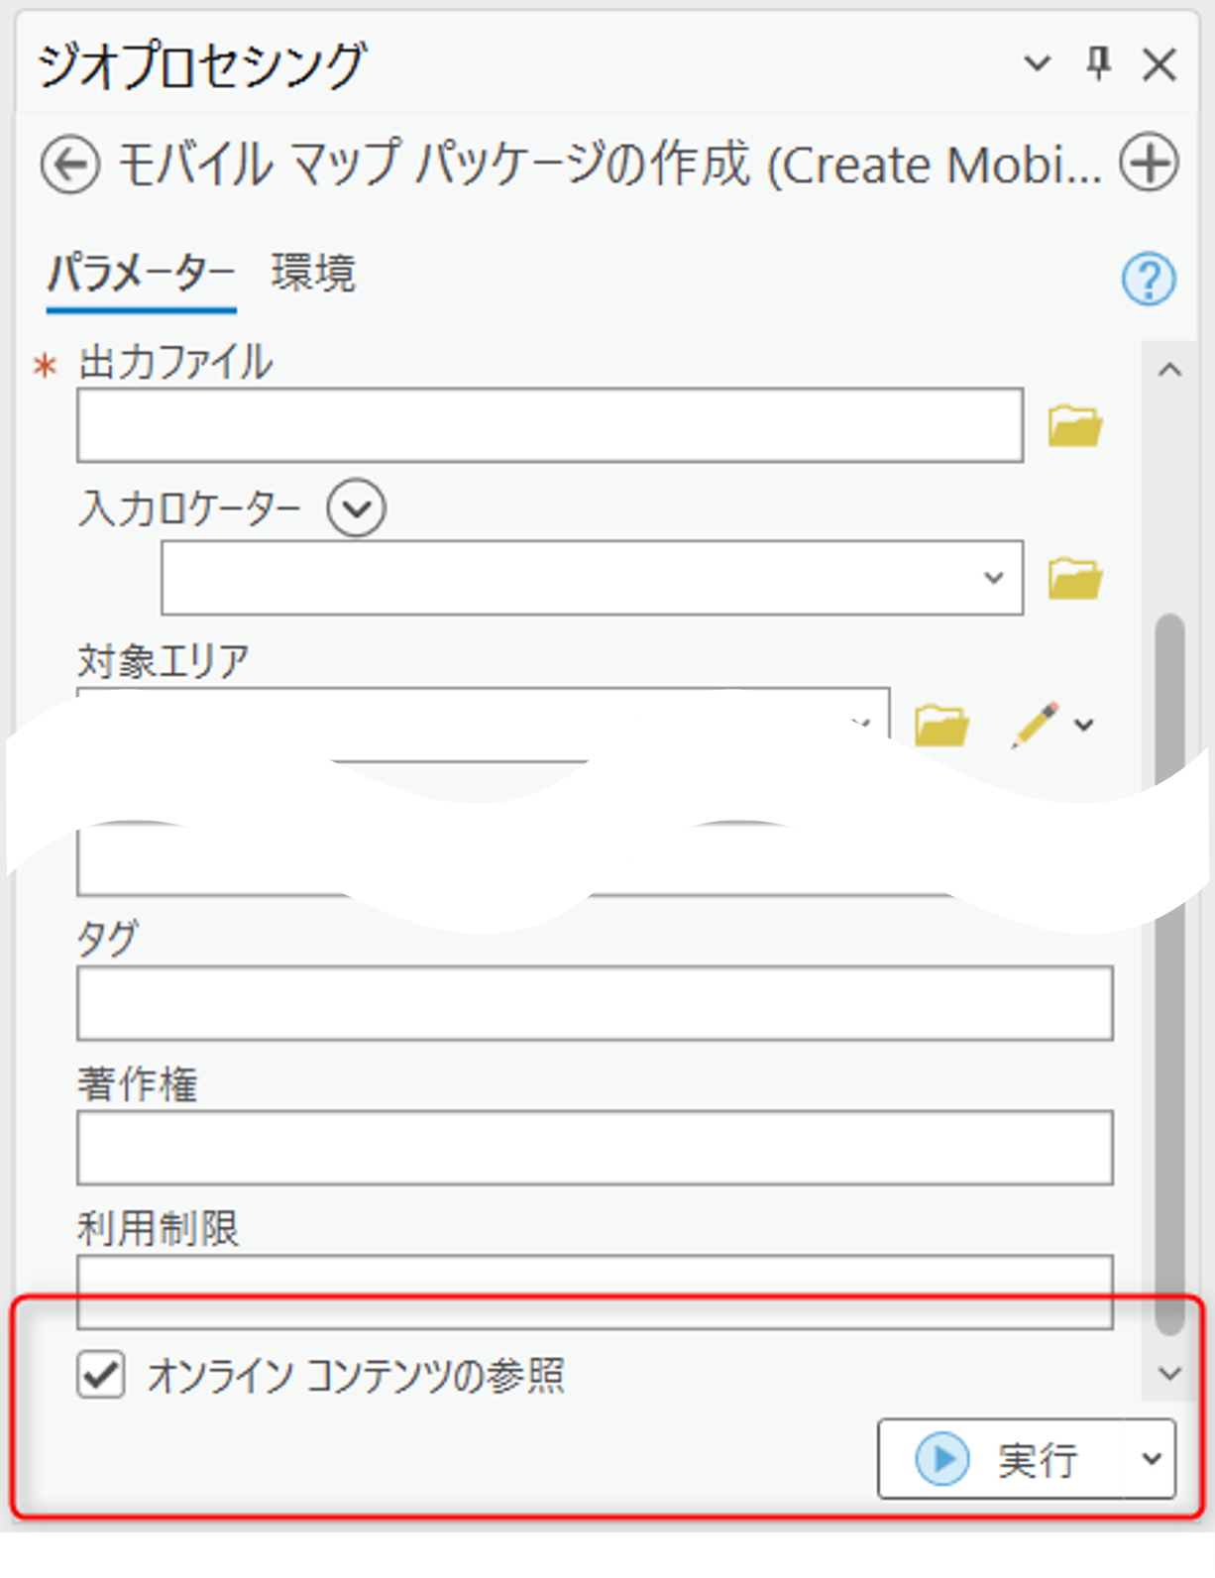Browse folder for 対象エリア
The width and height of the screenshot is (1215, 1578).
[941, 725]
